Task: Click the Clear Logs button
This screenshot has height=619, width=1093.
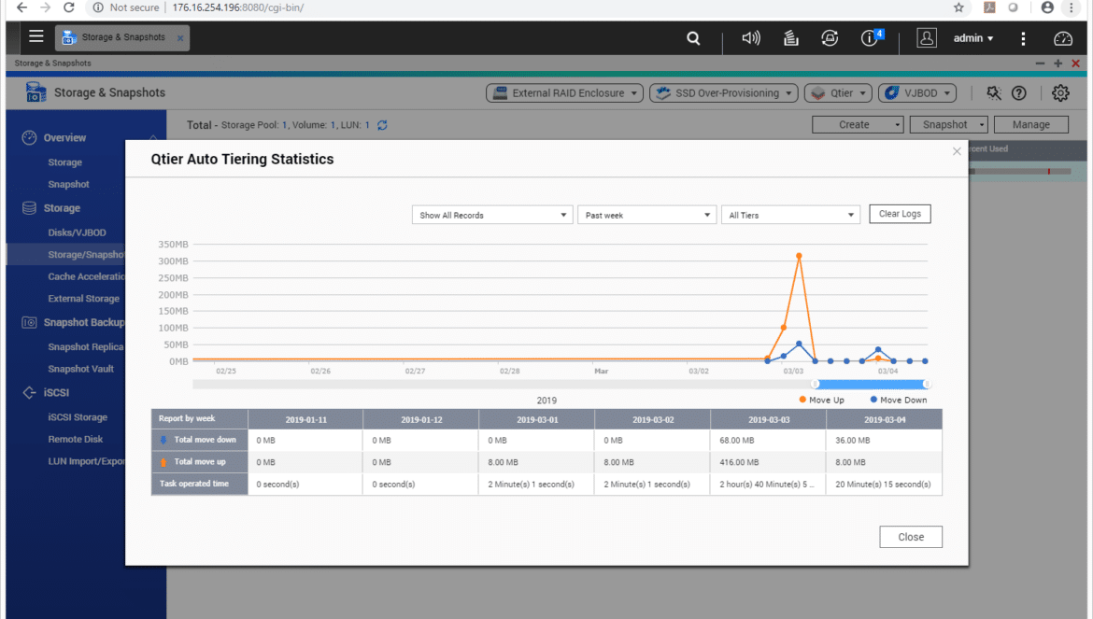Action: [x=900, y=214]
